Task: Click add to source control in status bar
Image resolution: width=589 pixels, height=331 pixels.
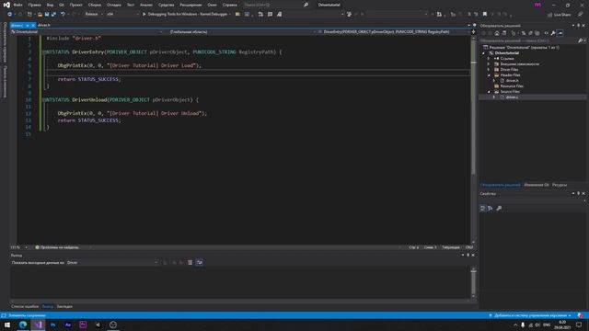Action: 530,315
